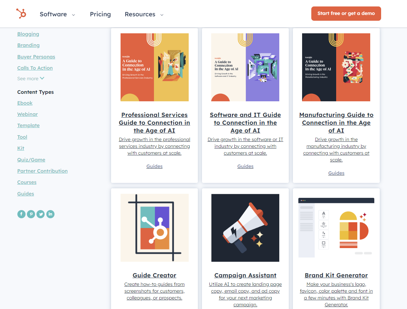This screenshot has width=407, height=309.
Task: Select Kit content type
Action: tap(21, 148)
